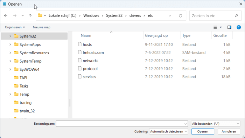Viewport: 245px width, 138px height.
Task: Expand the SystemTemp tree node
Action: click(10, 61)
